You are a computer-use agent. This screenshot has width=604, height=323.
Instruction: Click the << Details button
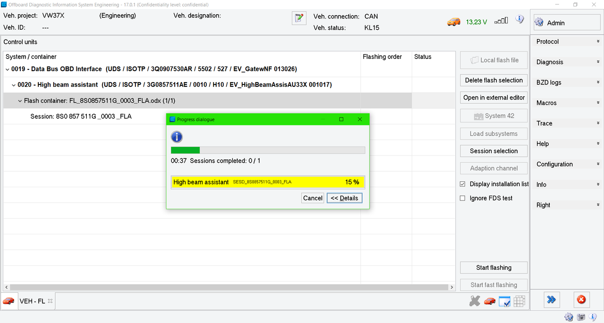pyautogui.click(x=344, y=198)
